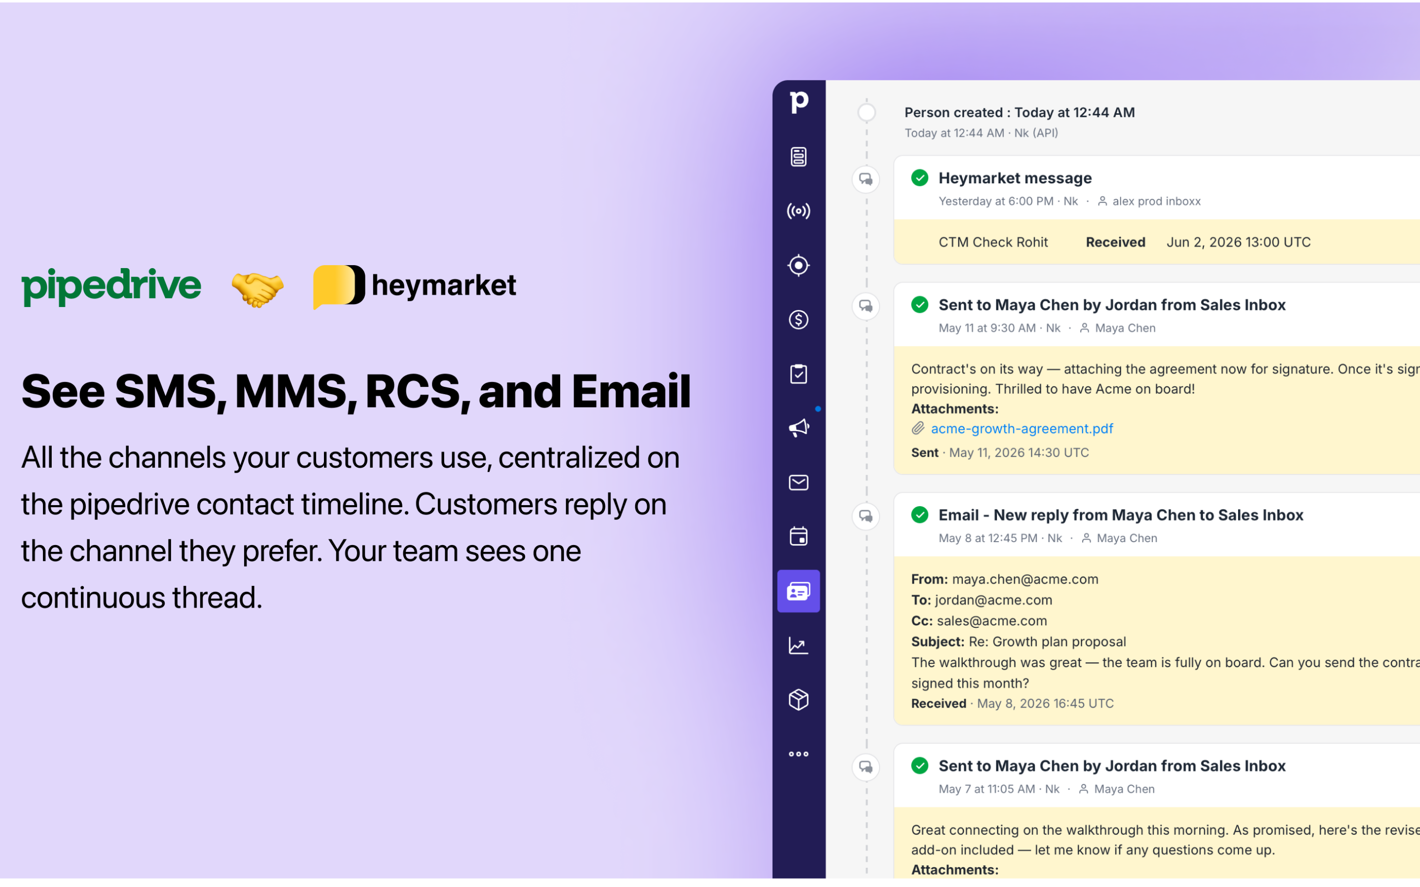
Task: Click the timeline chat icon beside the May 7 message
Action: [x=865, y=767]
